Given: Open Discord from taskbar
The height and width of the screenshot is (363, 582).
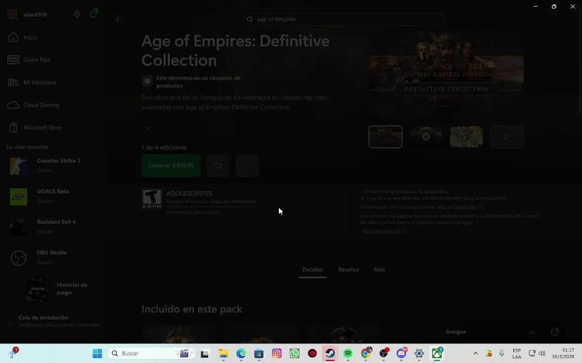Looking at the screenshot, I should [x=401, y=353].
